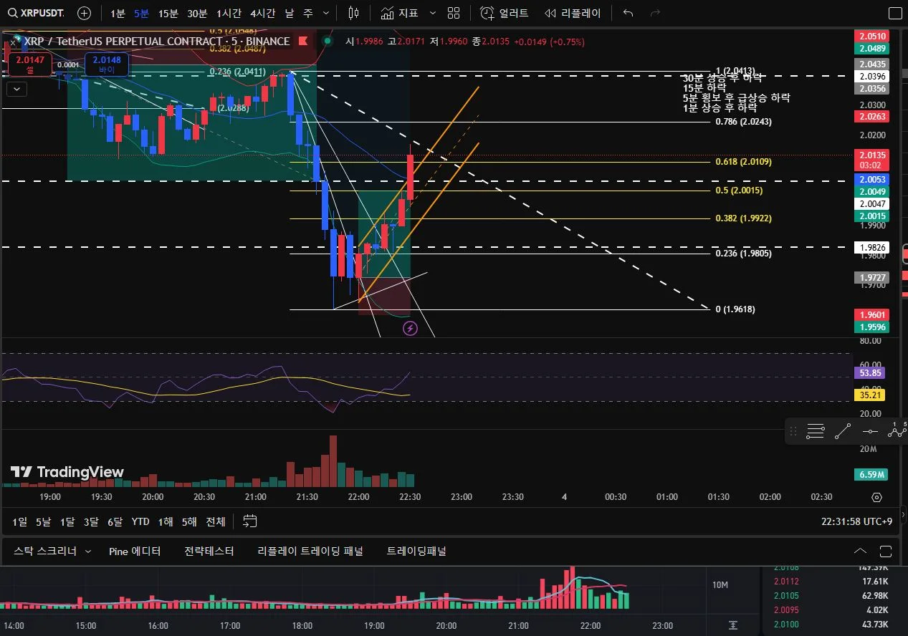Open chart settings gear near time axis

[876, 497]
